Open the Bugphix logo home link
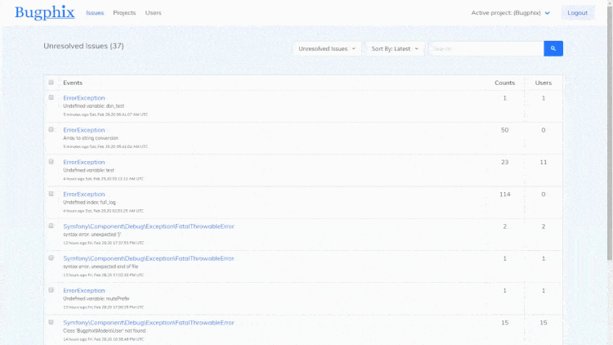 [45, 12]
